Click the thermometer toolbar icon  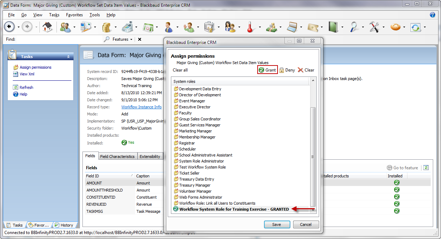(x=251, y=27)
